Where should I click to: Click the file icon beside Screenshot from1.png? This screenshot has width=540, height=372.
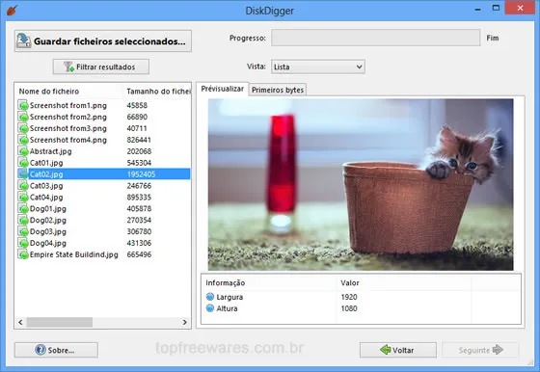point(23,105)
